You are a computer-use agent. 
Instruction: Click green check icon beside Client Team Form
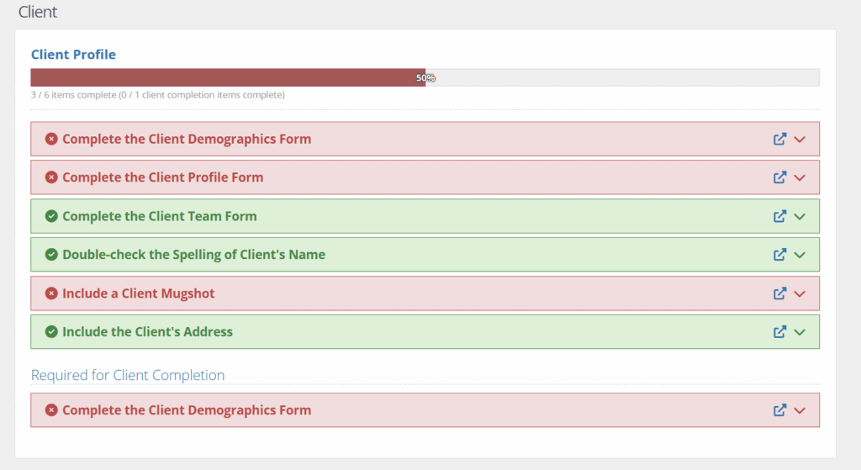[51, 216]
